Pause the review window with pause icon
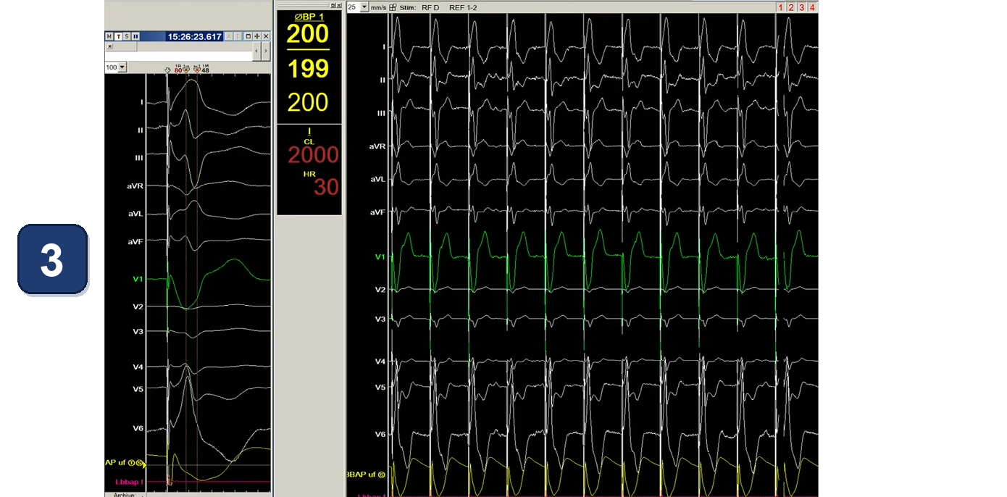The width and height of the screenshot is (1007, 497). tap(136, 36)
